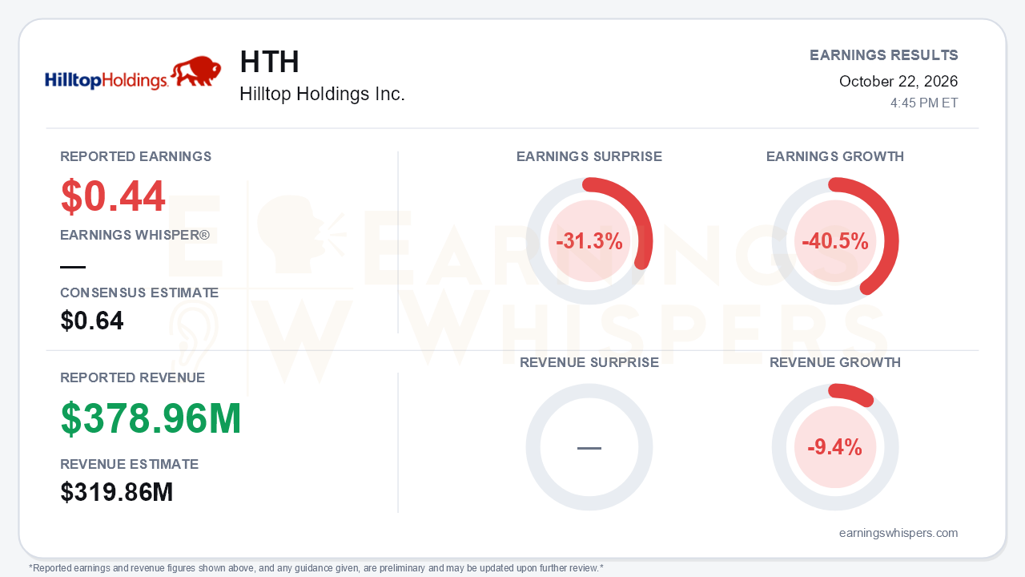Image resolution: width=1025 pixels, height=577 pixels.
Task: Click the Revenue Estimate label
Action: point(129,465)
